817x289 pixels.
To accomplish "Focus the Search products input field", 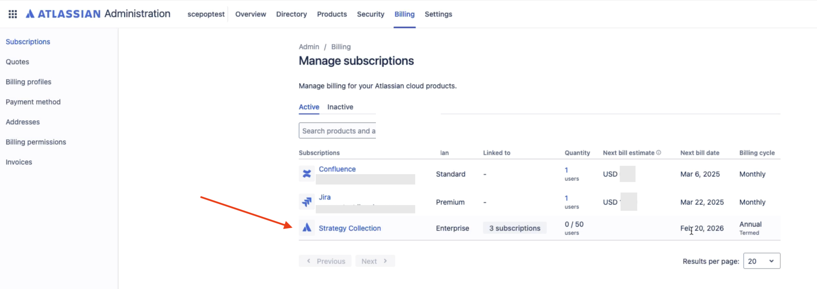I will (337, 131).
